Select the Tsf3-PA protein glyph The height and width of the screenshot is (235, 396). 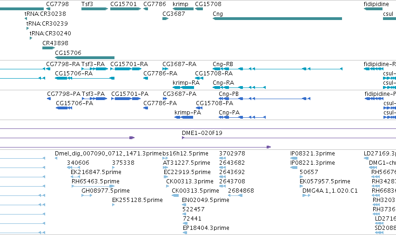[x=94, y=99]
